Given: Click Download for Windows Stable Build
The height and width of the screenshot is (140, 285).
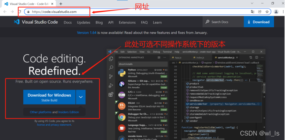Looking at the screenshot, I should 49,97.
